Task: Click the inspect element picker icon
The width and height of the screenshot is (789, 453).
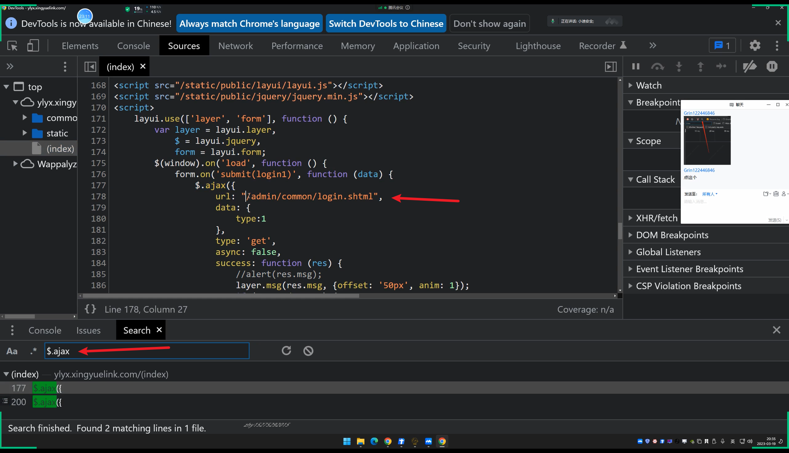Action: click(x=12, y=46)
